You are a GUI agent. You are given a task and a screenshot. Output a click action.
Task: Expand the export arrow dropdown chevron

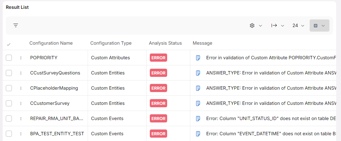[x=283, y=26]
